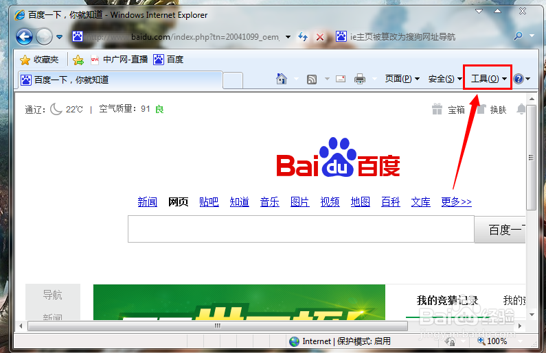
Task: Click the Baidu logo image
Action: [338, 158]
